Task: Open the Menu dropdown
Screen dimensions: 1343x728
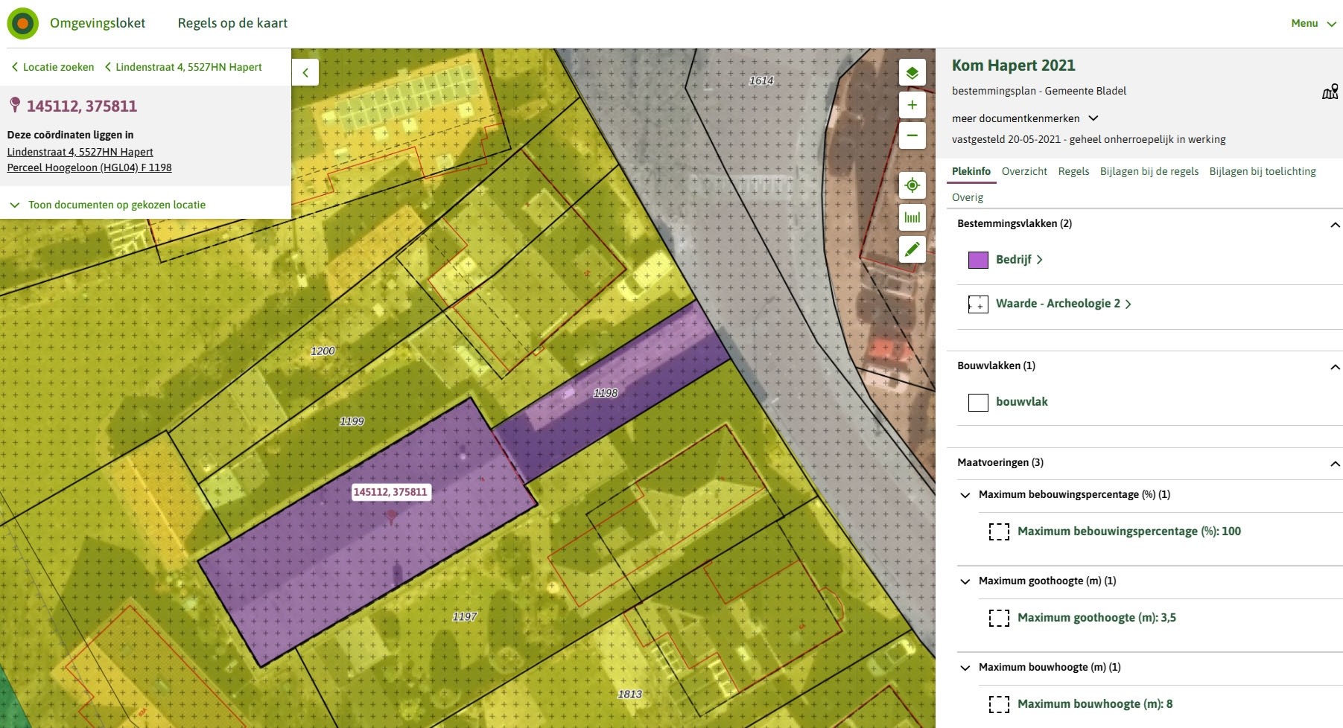Action: coord(1312,24)
